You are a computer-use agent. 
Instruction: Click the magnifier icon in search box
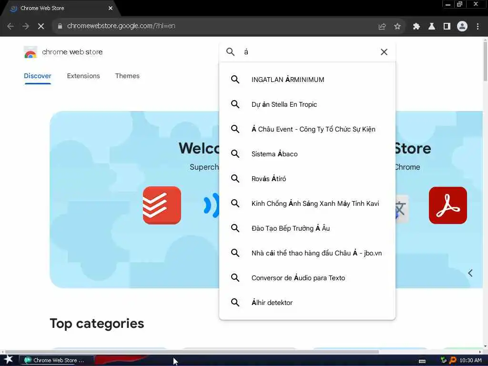pyautogui.click(x=230, y=51)
